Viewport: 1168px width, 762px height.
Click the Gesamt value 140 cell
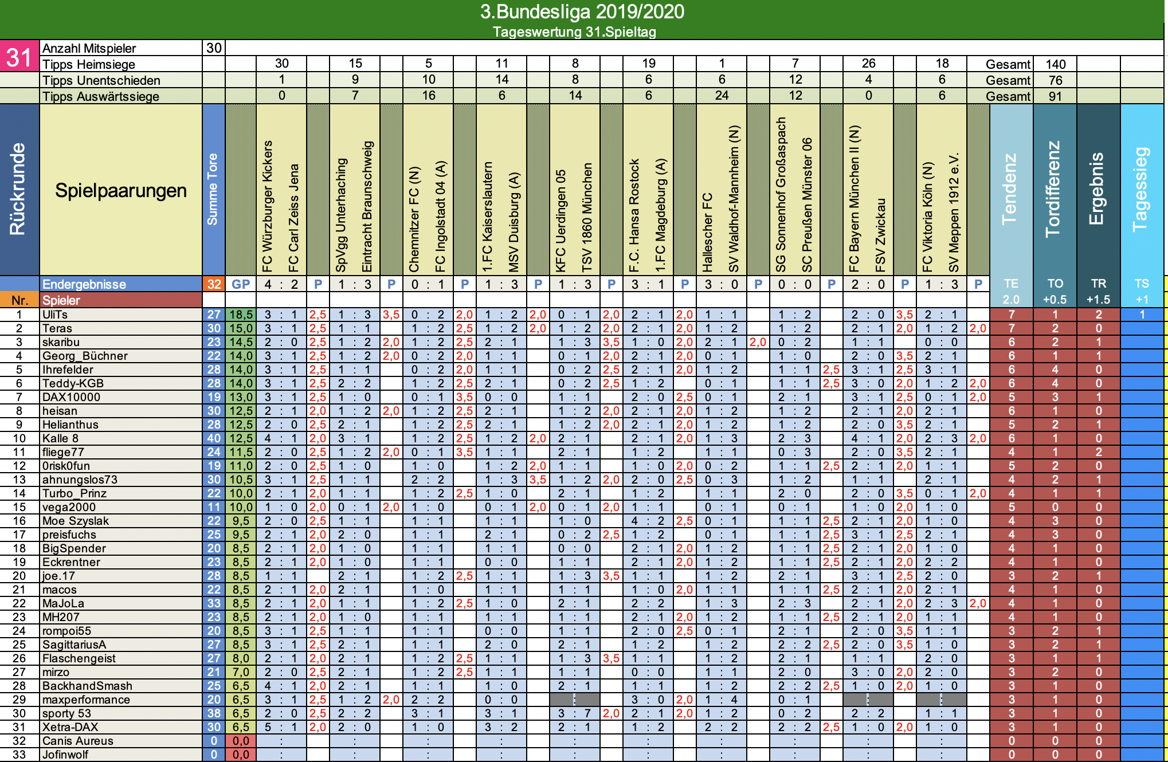click(x=1055, y=64)
